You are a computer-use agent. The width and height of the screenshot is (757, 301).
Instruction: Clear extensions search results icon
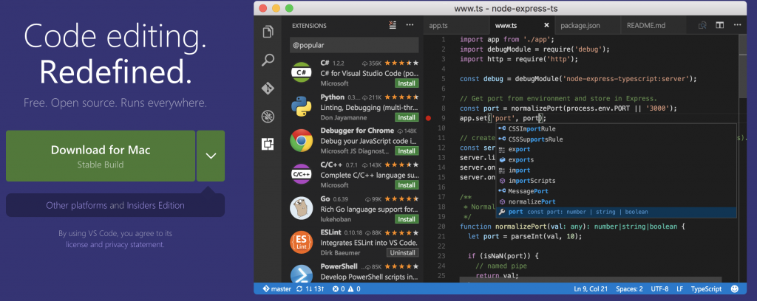393,26
